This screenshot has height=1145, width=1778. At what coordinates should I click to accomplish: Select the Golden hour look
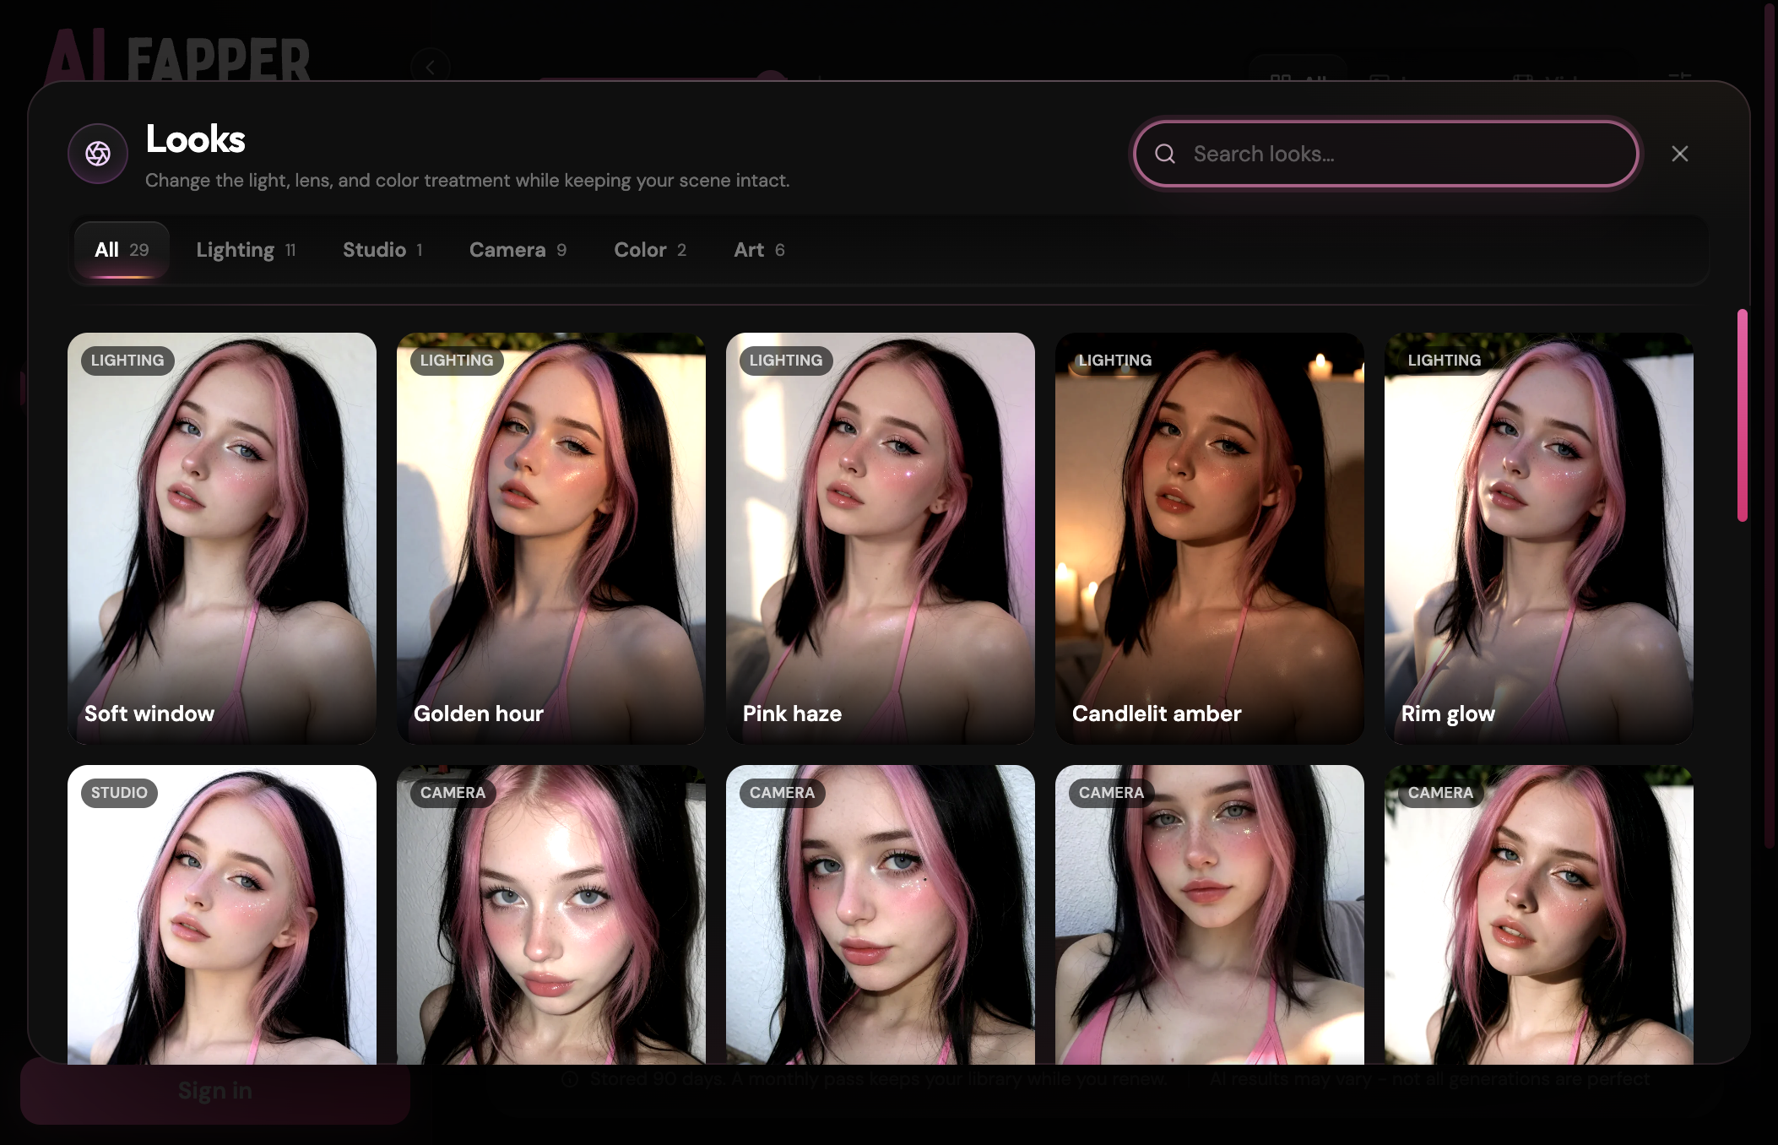(551, 538)
